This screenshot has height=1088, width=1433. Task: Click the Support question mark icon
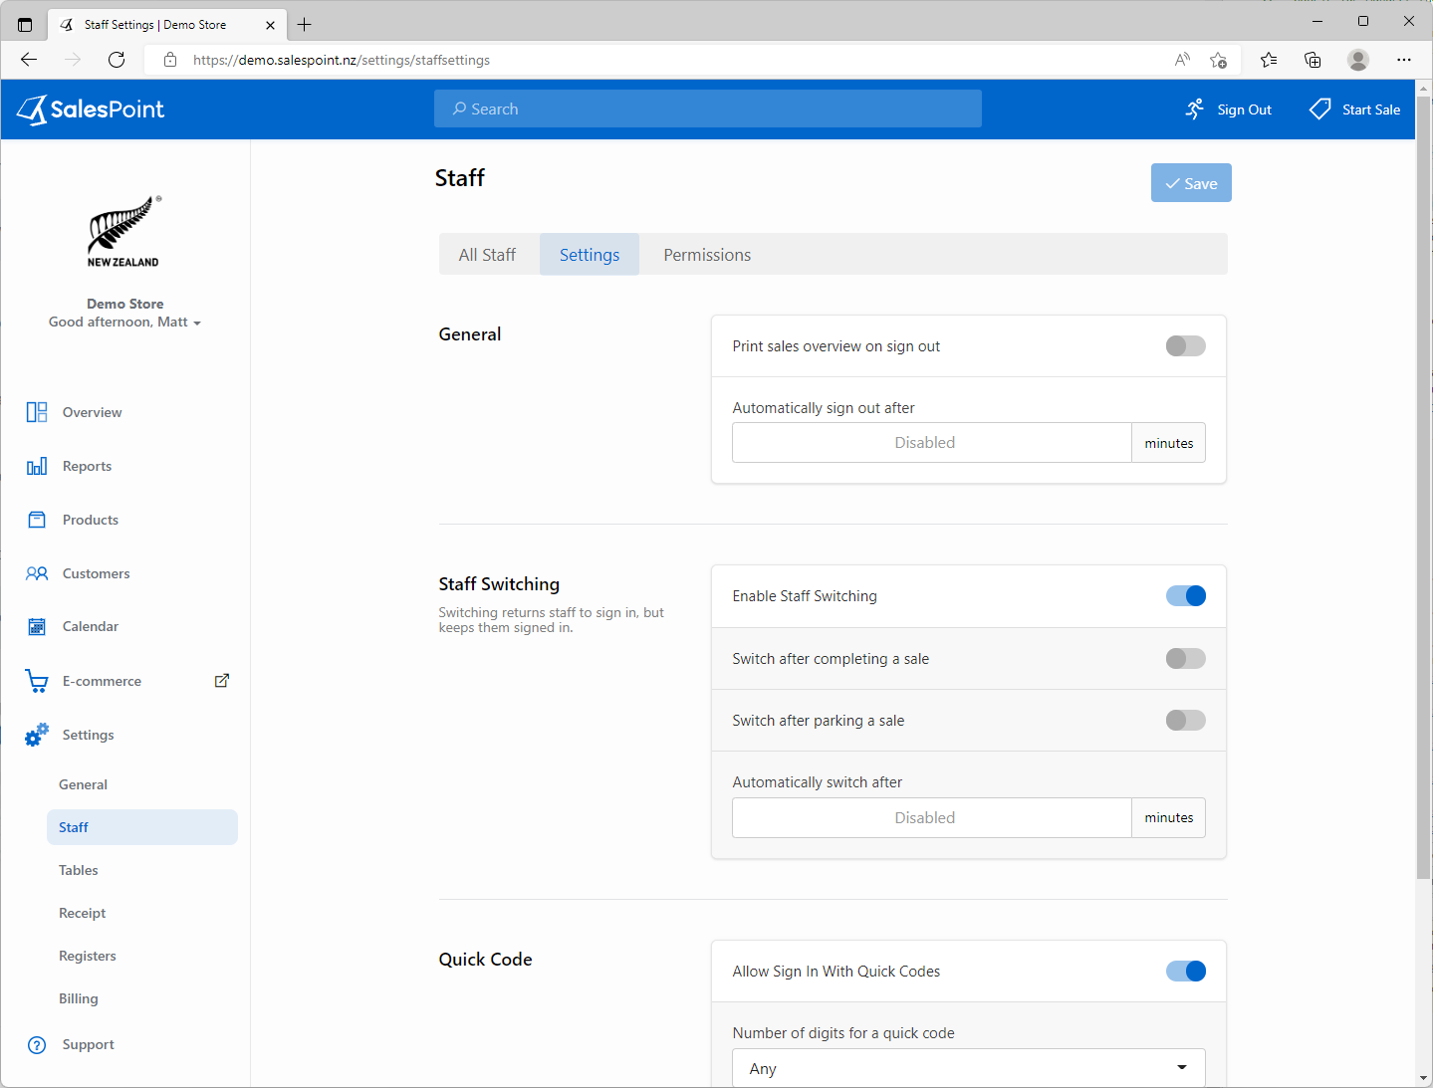[x=37, y=1044]
